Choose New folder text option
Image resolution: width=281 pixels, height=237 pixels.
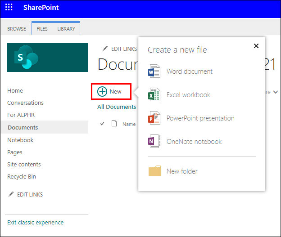point(182,171)
